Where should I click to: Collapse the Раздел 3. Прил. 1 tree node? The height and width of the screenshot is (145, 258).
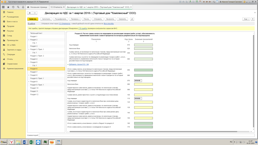(x=29, y=49)
